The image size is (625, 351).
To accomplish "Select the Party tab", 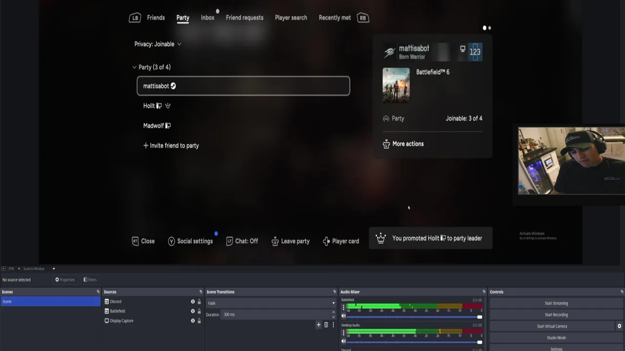I will pyautogui.click(x=183, y=18).
